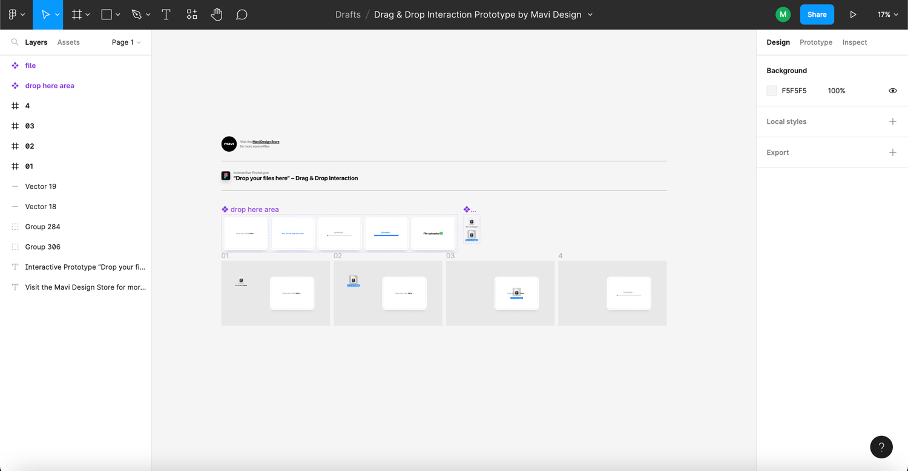Select the Text tool
908x471 pixels.
[166, 15]
